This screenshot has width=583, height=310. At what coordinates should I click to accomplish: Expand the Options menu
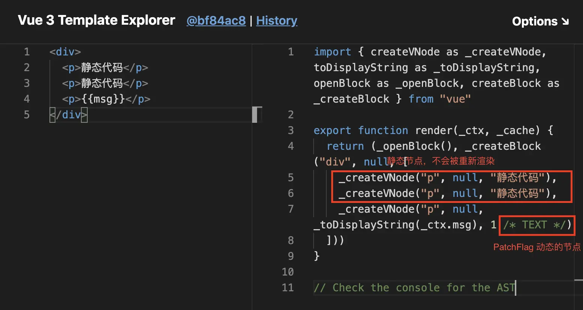click(x=540, y=21)
